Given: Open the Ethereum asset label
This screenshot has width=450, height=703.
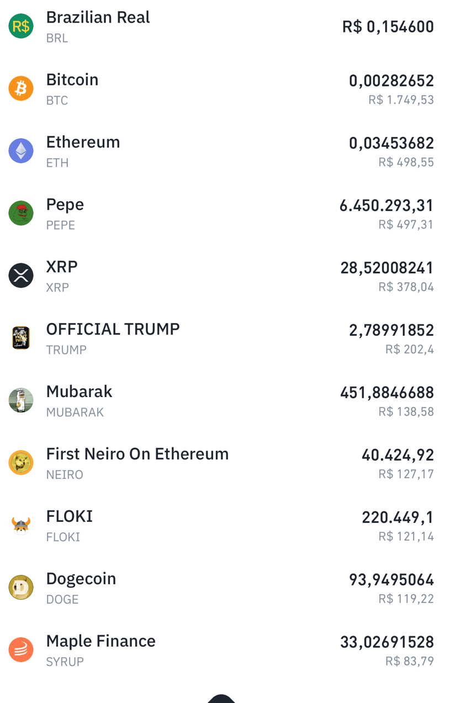Looking at the screenshot, I should pyautogui.click(x=83, y=142).
